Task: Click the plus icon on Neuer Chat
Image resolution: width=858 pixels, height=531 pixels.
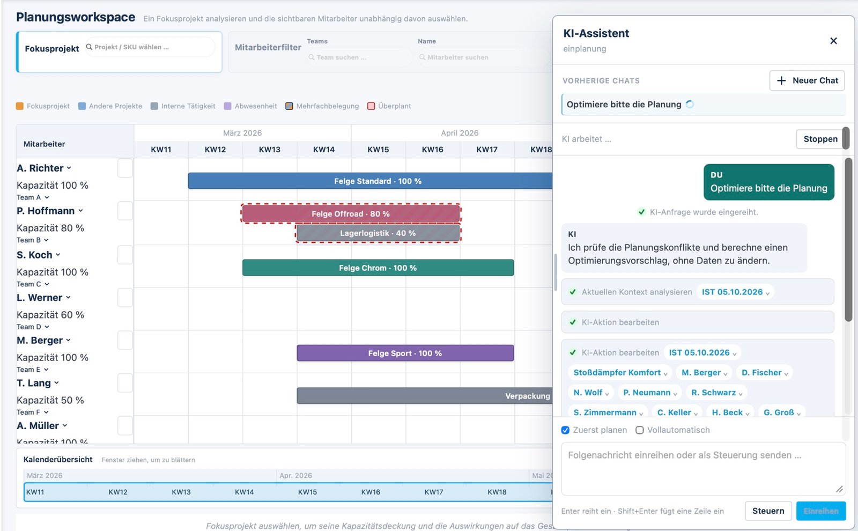Action: click(x=781, y=80)
